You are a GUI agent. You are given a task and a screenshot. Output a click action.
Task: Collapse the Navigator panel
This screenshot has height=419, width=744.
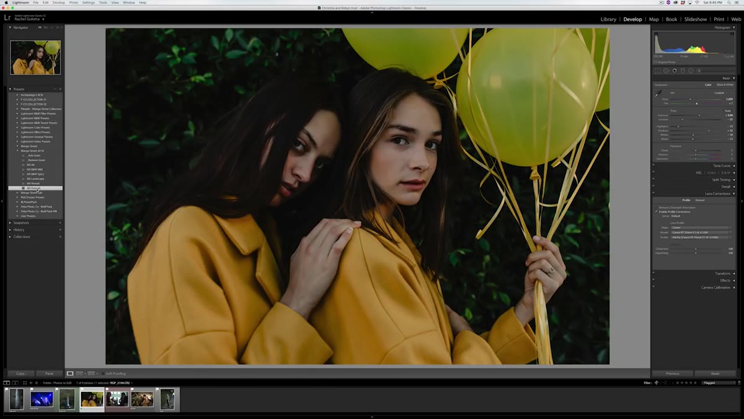[10, 27]
